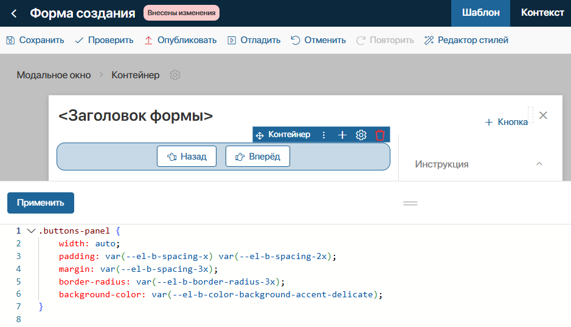Screen dimensions: 571x327
Task: Go back using the header arrow
Action: tap(14, 13)
